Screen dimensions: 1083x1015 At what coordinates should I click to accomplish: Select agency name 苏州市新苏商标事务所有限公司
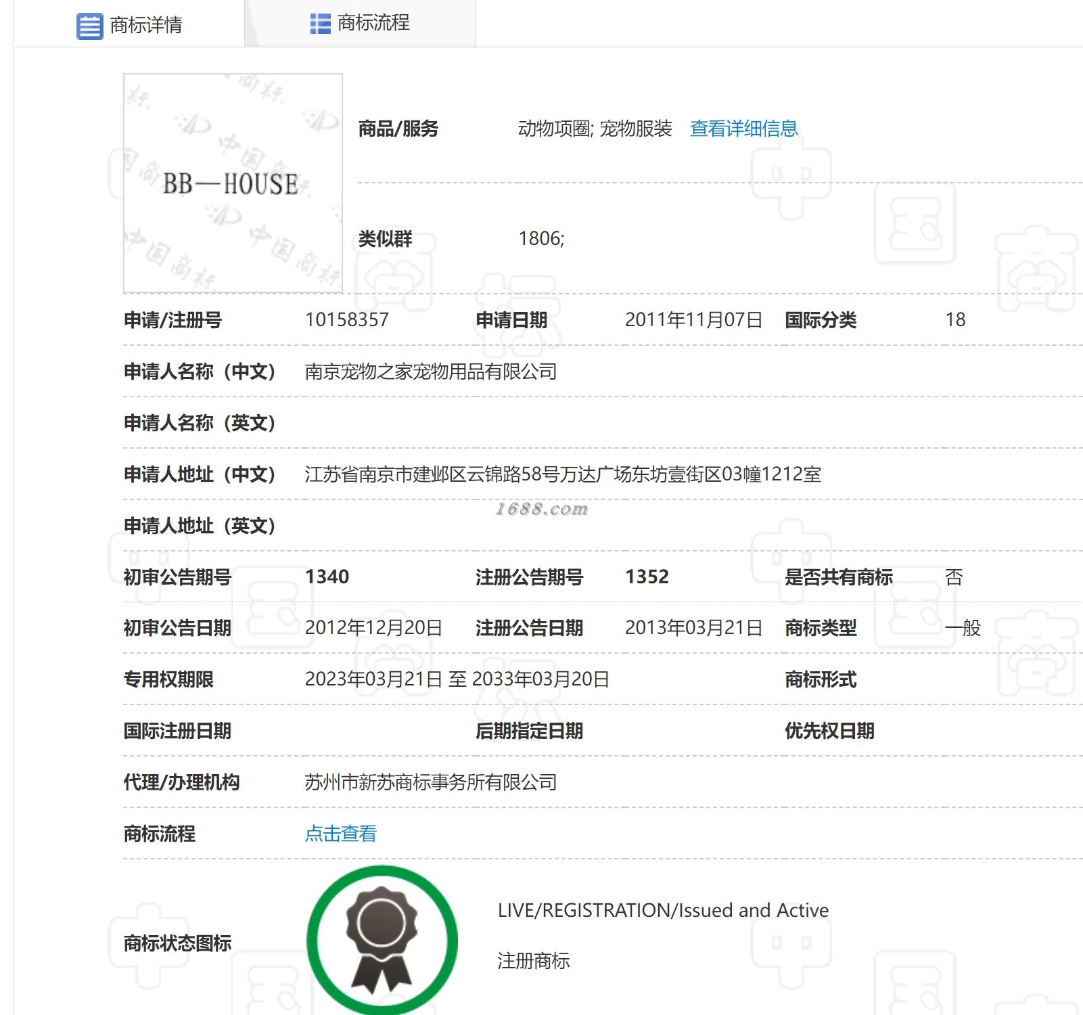pos(431,782)
